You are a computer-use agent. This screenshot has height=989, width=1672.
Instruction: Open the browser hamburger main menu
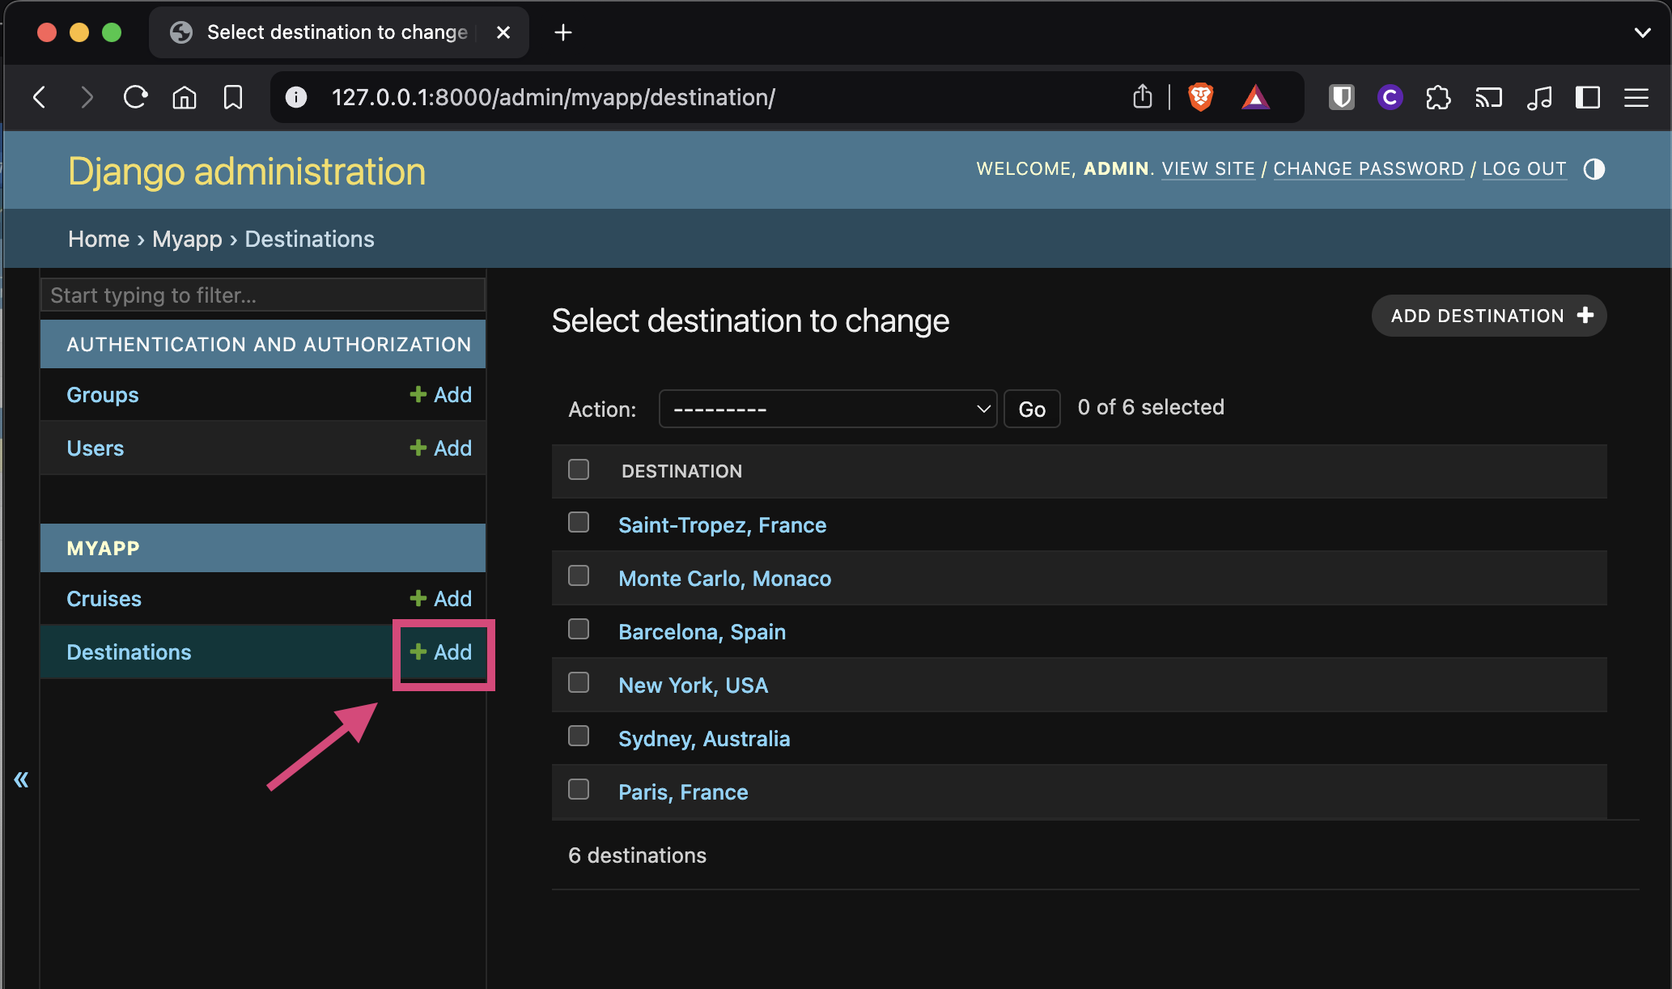pyautogui.click(x=1636, y=98)
